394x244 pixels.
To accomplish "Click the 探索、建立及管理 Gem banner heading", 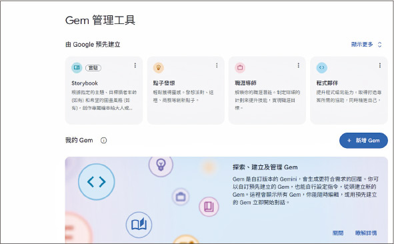I will tap(265, 167).
